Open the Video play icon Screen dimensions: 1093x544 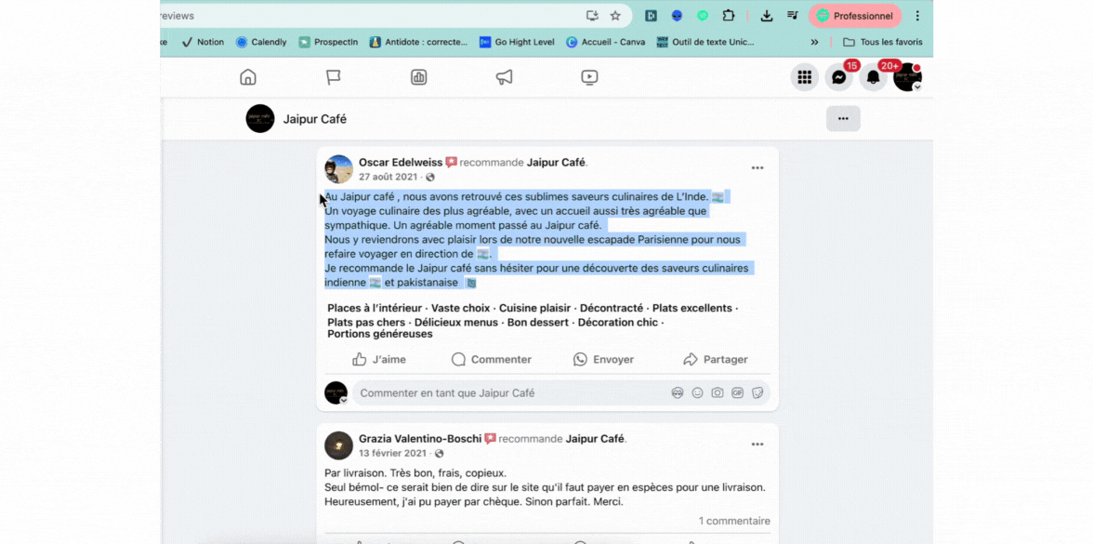[589, 77]
